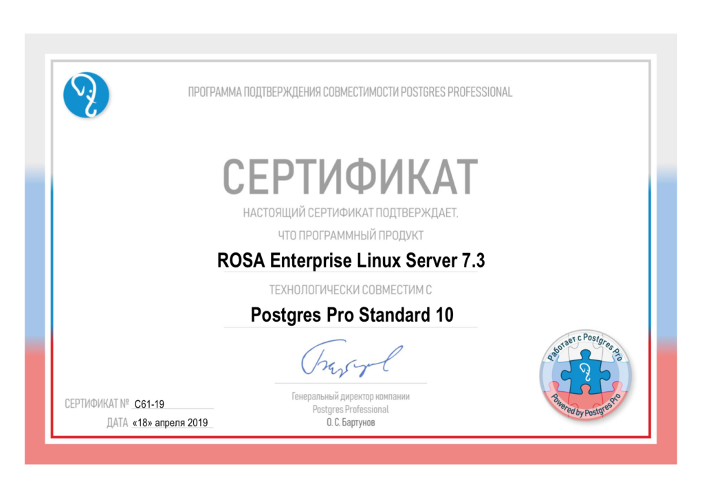Image resolution: width=704 pixels, height=495 pixels.
Task: Click the large 'СЕРТИФИКАТ' title
Action: 350,177
